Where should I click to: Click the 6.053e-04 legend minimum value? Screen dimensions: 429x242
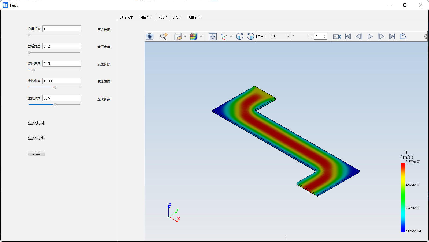coord(413,231)
